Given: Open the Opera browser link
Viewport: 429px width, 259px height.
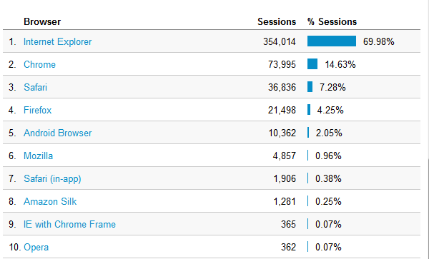Looking at the screenshot, I should tap(36, 248).
